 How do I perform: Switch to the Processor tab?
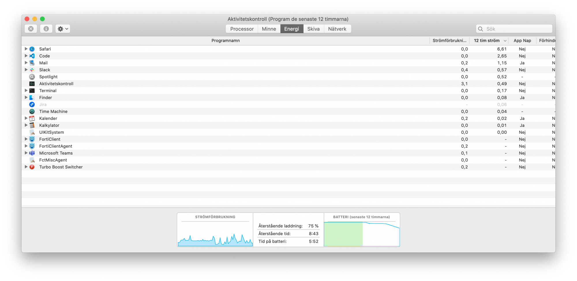(x=242, y=29)
